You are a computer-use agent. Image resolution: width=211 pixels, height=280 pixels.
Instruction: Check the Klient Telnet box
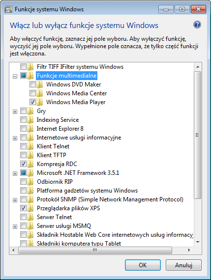pos(23,146)
